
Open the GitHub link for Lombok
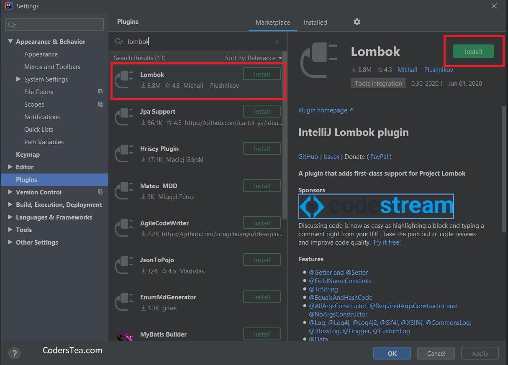tap(308, 156)
